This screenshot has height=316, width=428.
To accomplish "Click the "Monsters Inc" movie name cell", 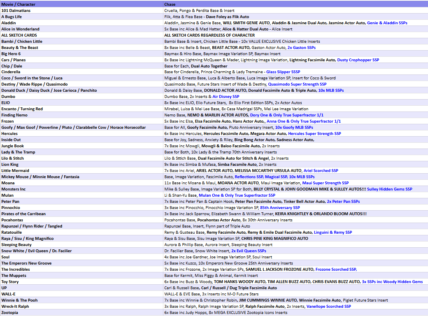I will (x=14, y=189).
